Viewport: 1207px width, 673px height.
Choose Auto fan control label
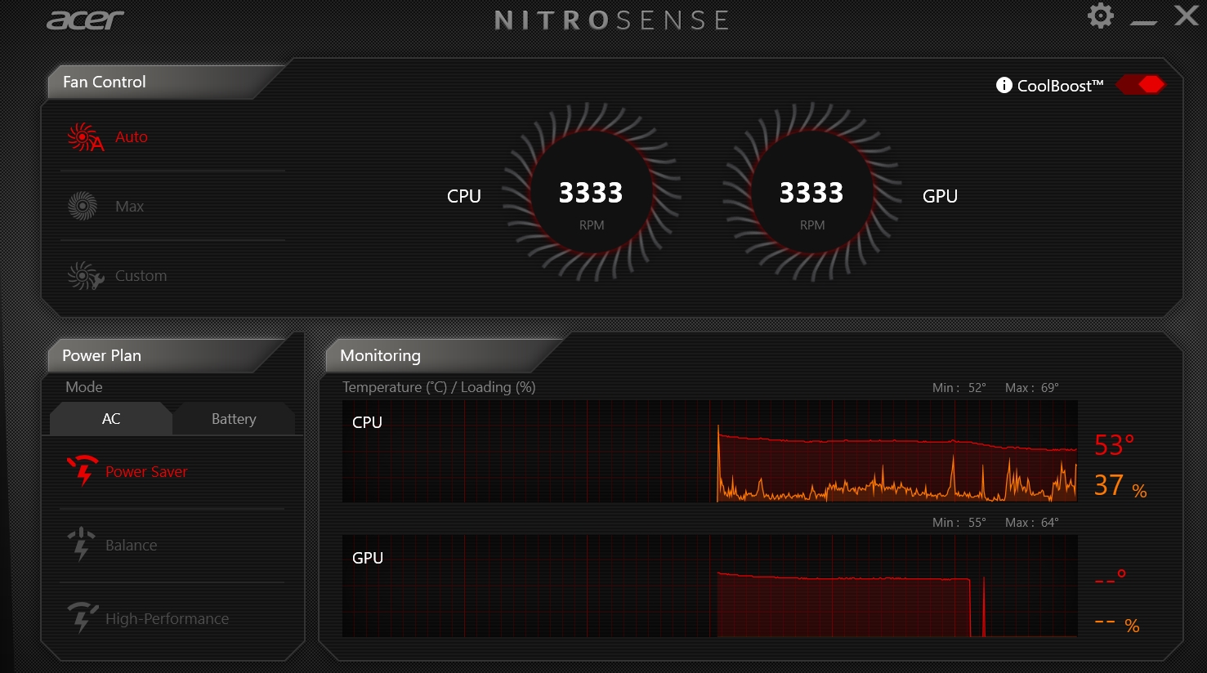pyautogui.click(x=132, y=137)
